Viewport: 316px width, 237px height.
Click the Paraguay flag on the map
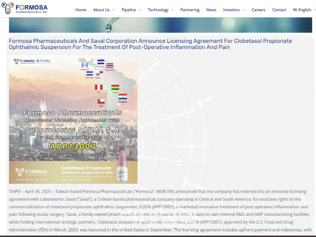pos(123,97)
